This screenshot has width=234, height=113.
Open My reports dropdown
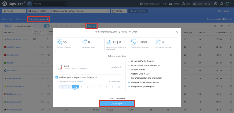225,11
